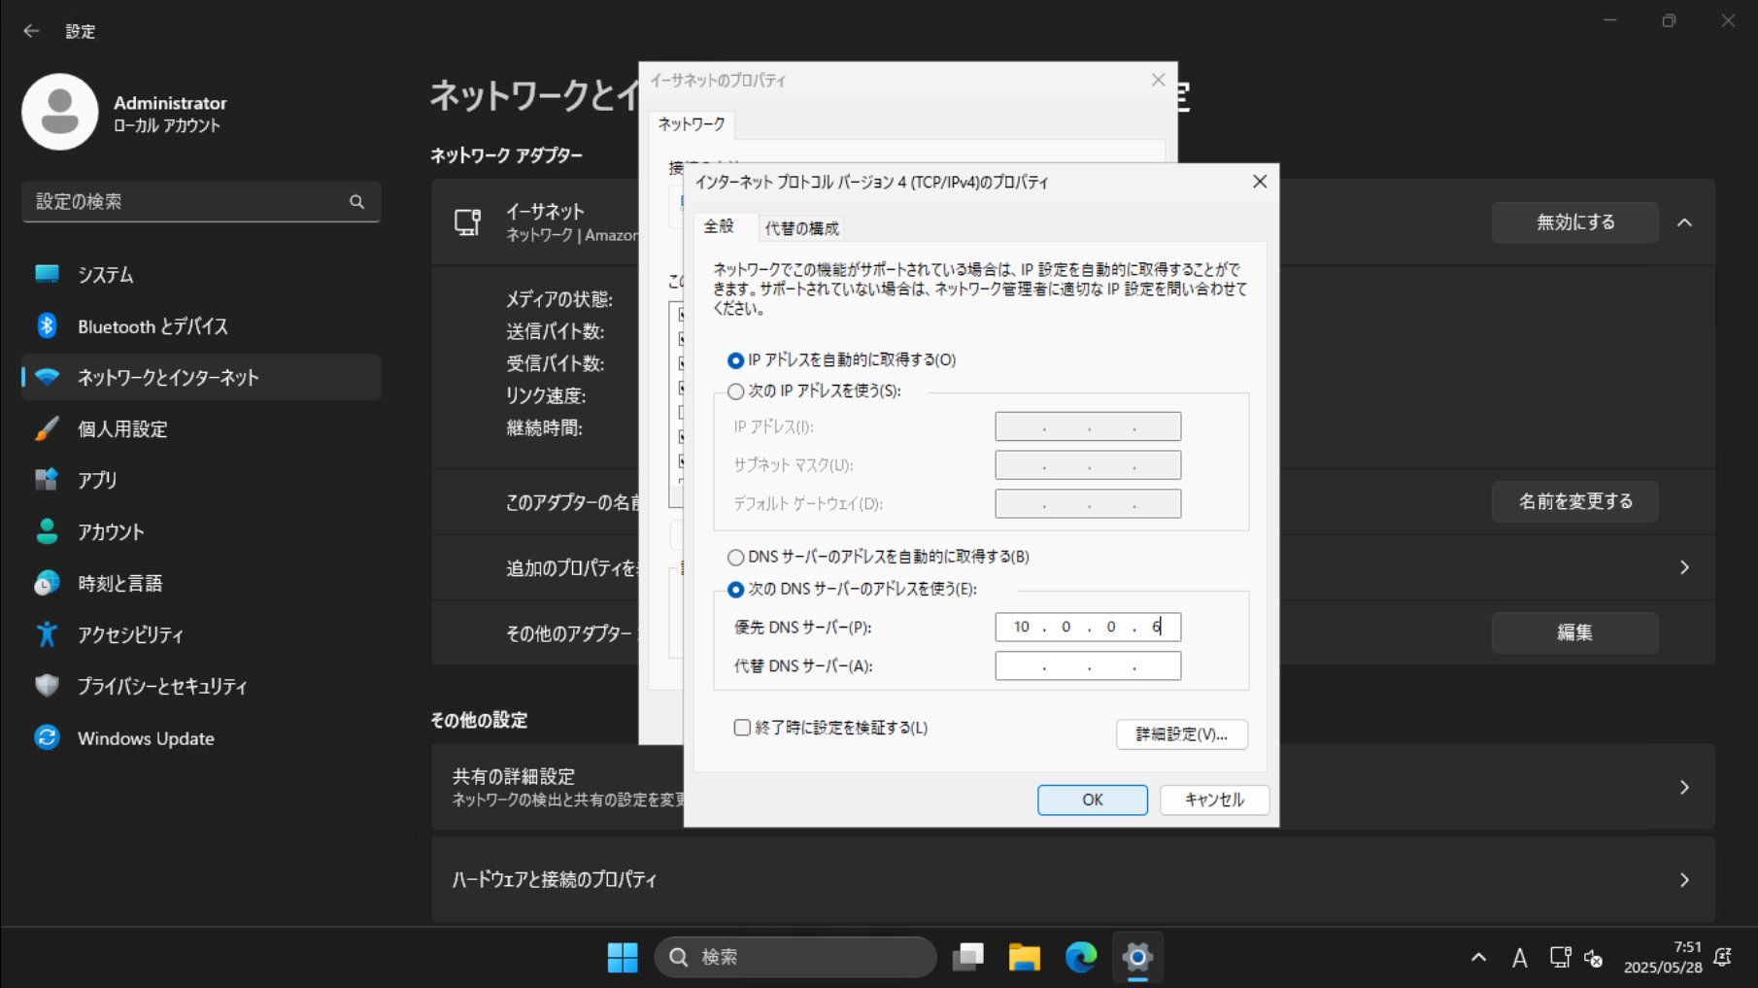This screenshot has height=988, width=1758.
Task: Open システム settings category
Action: tap(201, 275)
